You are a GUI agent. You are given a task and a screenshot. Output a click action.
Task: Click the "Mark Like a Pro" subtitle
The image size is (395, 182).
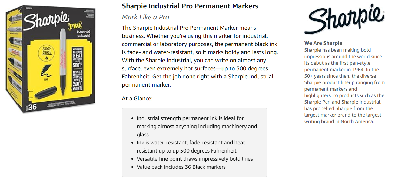point(145,17)
